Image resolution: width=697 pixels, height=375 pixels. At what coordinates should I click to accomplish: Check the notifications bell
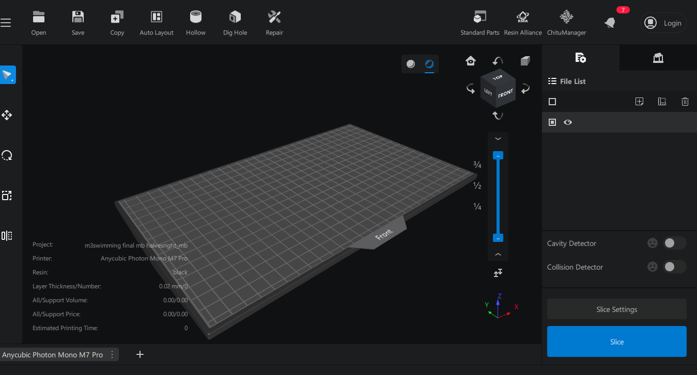click(x=610, y=23)
